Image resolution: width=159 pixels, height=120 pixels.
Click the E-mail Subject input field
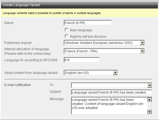[111, 92]
